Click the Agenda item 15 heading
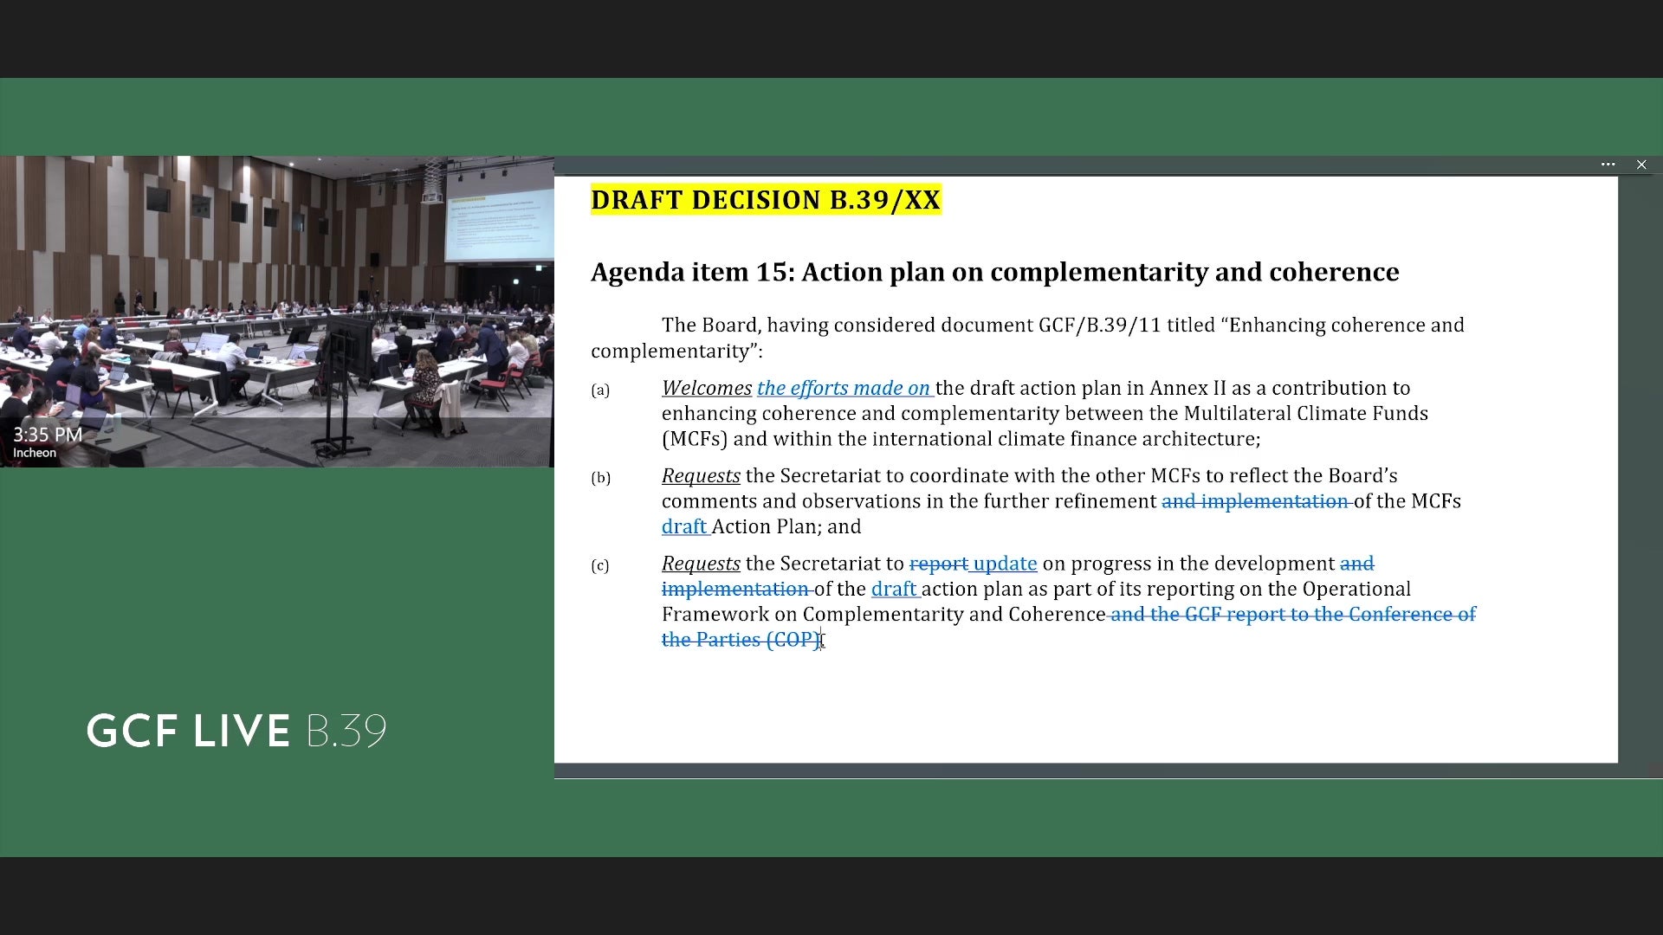The width and height of the screenshot is (1663, 935). 994,272
